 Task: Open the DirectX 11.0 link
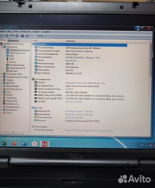point(71,61)
